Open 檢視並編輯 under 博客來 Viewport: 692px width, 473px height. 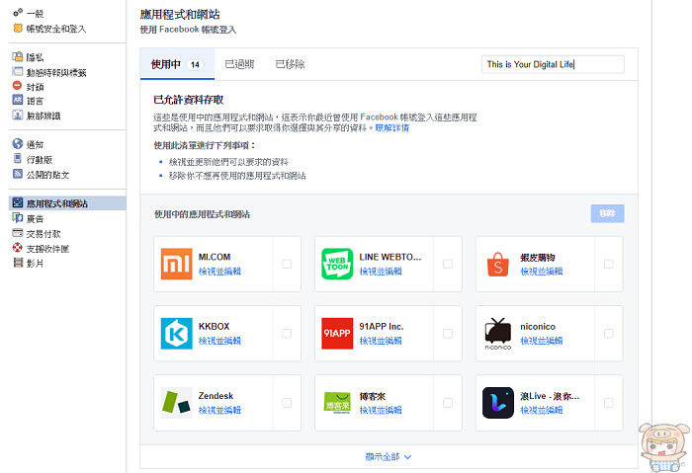pyautogui.click(x=381, y=410)
